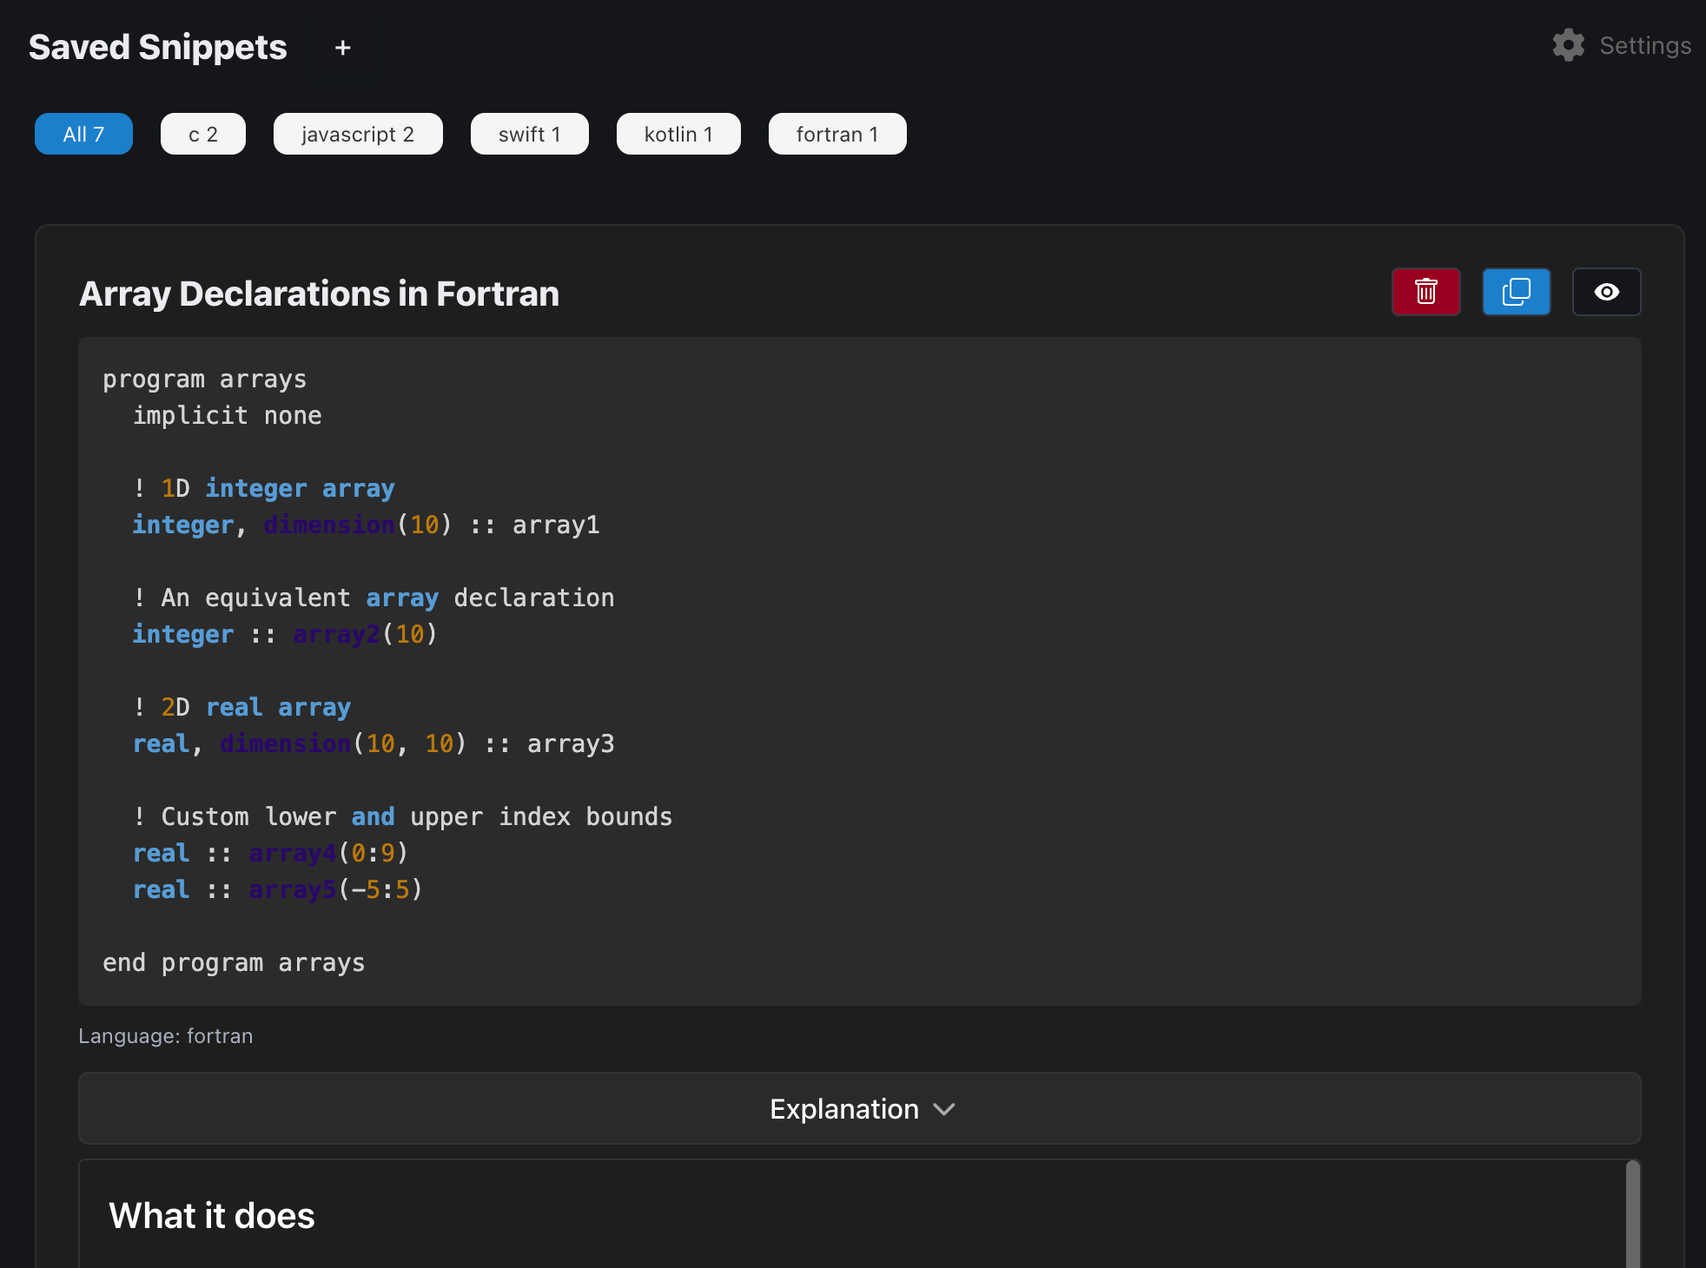
Task: Filter snippets by fortran 1
Action: click(x=837, y=134)
